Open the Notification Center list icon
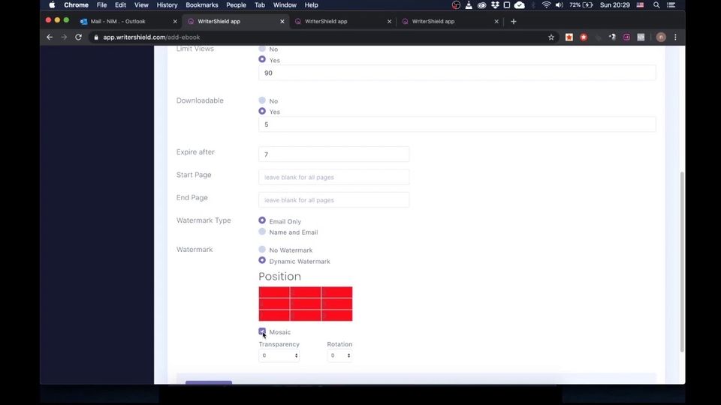Viewport: 721px width, 405px height. [671, 5]
